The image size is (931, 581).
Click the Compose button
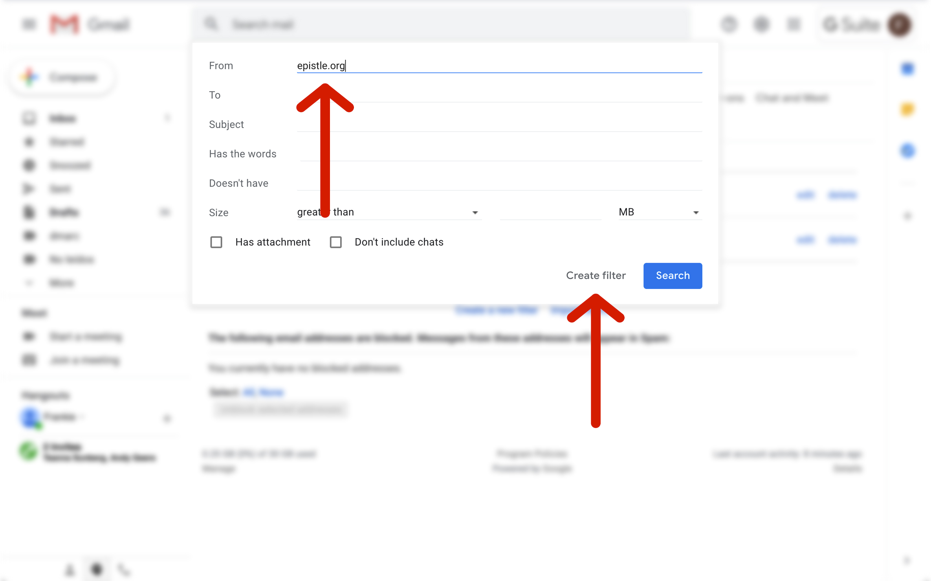[x=63, y=77]
